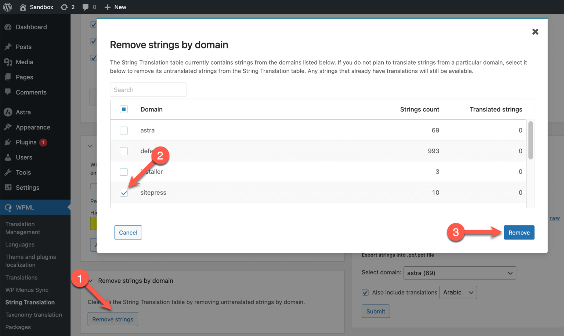Select String Translation in the WPML menu
Image resolution: width=564 pixels, height=336 pixels.
[29, 302]
